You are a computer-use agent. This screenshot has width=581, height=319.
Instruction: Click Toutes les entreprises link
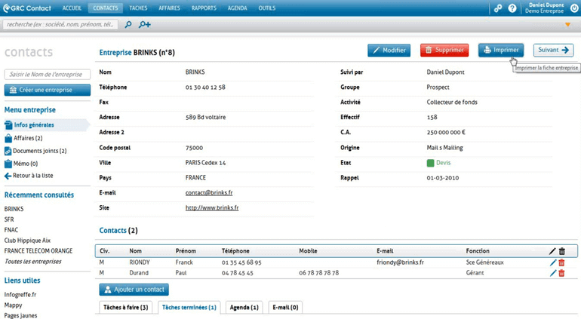coord(33,262)
